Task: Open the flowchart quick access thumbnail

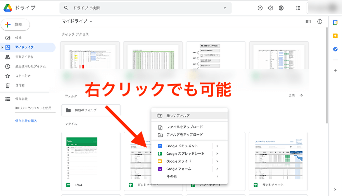Action: click(x=216, y=56)
